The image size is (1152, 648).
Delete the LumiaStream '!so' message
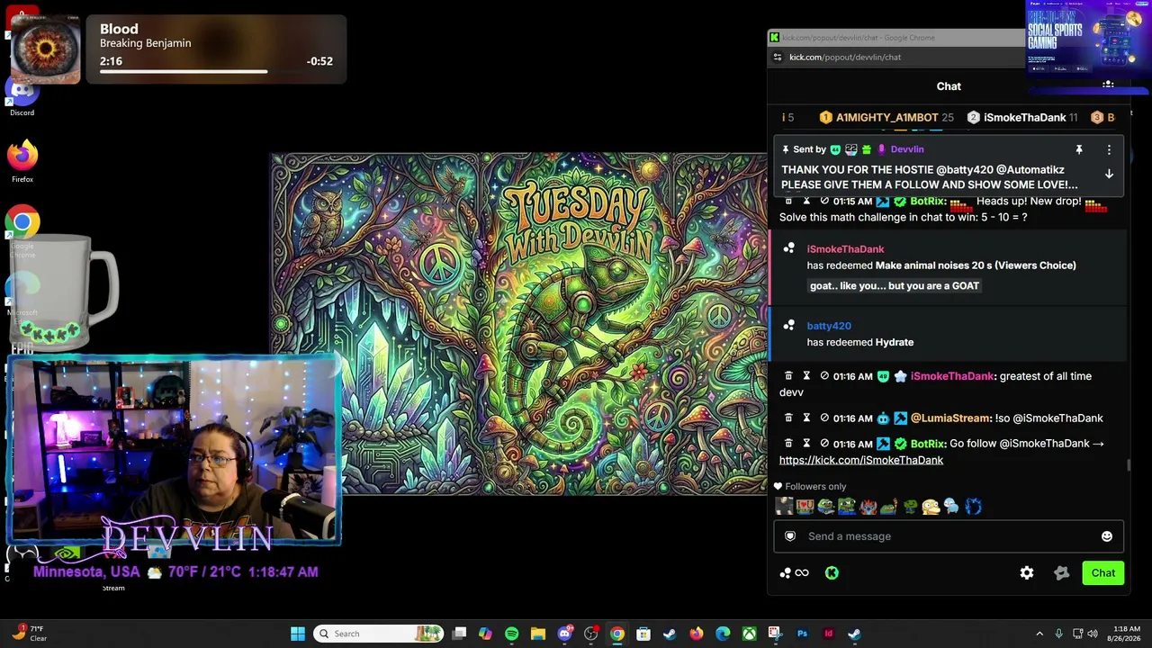pos(788,418)
